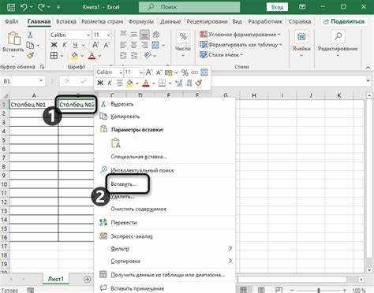Click the Name Box showing B1
This screenshot has width=374, height=293.
23,81
